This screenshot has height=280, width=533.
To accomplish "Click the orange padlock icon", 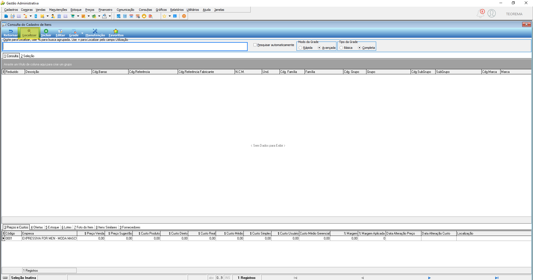I will (x=144, y=16).
